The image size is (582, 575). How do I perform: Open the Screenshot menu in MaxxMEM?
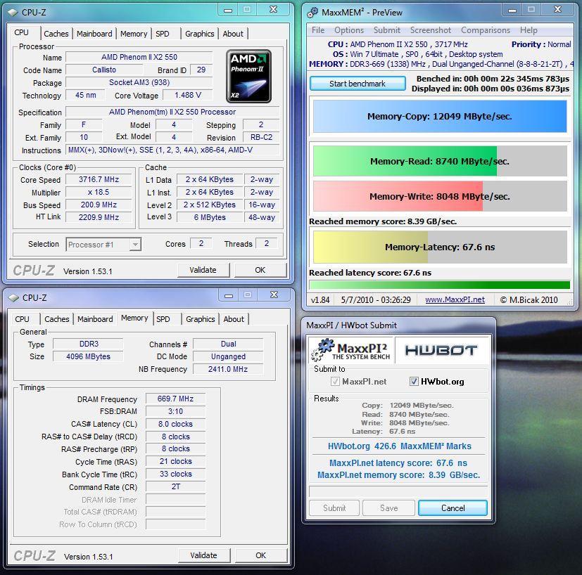431,30
